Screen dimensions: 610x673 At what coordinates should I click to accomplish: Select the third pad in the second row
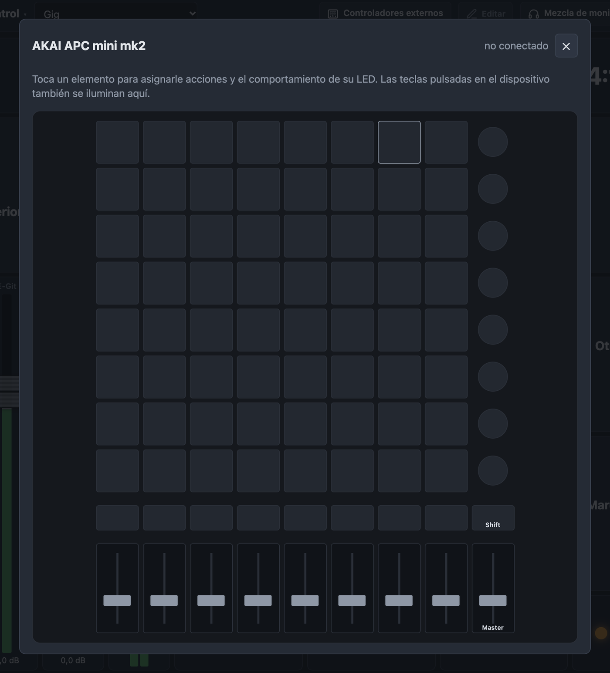click(211, 189)
